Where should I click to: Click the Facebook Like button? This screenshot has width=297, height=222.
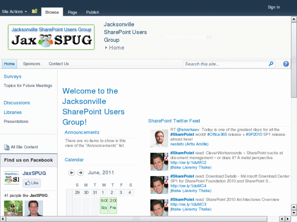31,183
